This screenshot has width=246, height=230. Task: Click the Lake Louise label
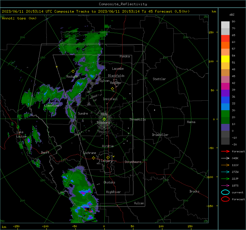pyautogui.click(x=21, y=134)
